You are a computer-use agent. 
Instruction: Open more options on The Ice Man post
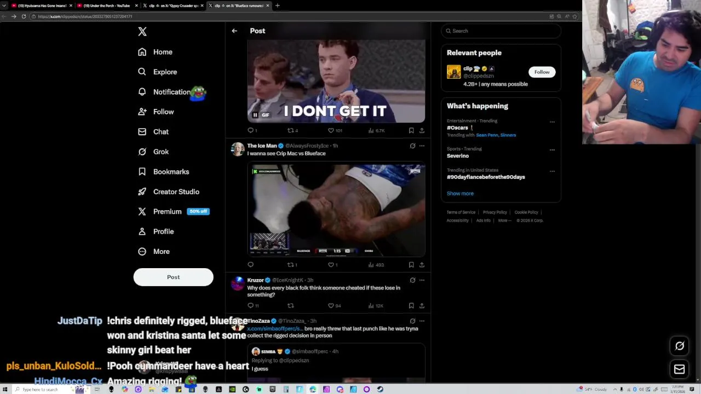422,146
